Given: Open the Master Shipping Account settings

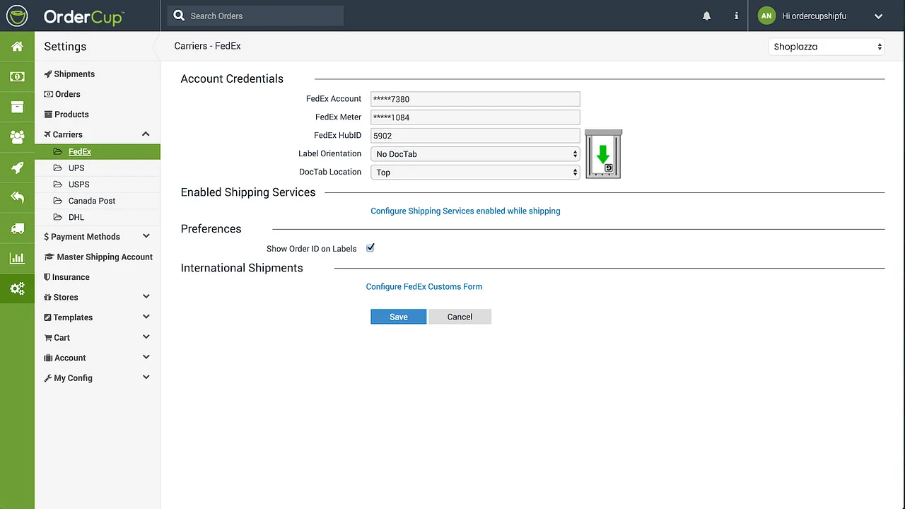Looking at the screenshot, I should (104, 257).
